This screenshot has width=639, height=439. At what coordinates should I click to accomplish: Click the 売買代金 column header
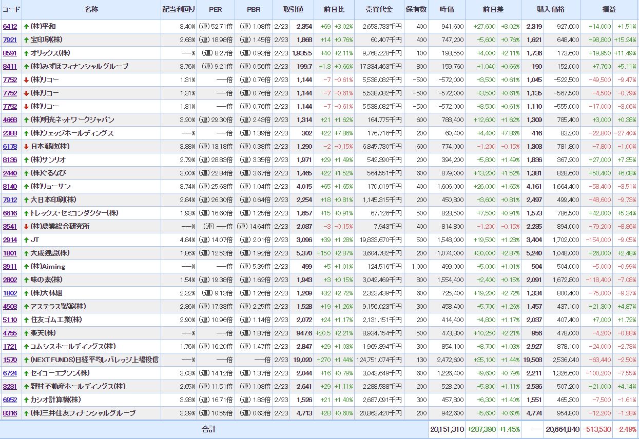(379, 10)
